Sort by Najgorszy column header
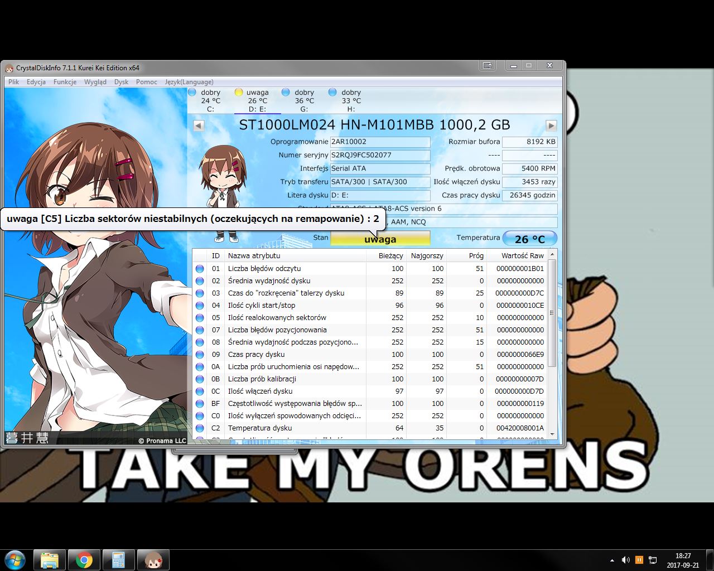Viewport: 714px width, 571px height. pyautogui.click(x=426, y=255)
